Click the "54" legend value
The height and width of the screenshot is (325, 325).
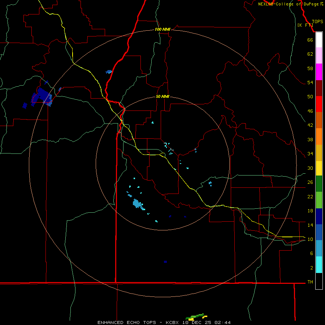click(310, 82)
